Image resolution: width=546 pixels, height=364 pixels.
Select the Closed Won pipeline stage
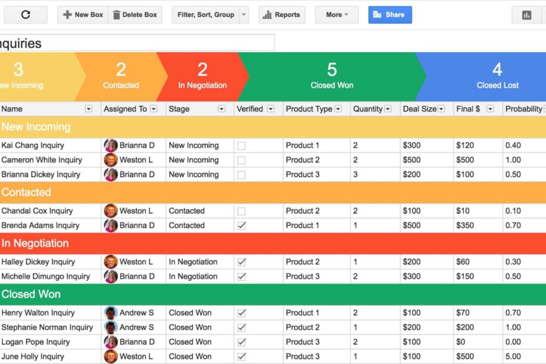(x=332, y=76)
